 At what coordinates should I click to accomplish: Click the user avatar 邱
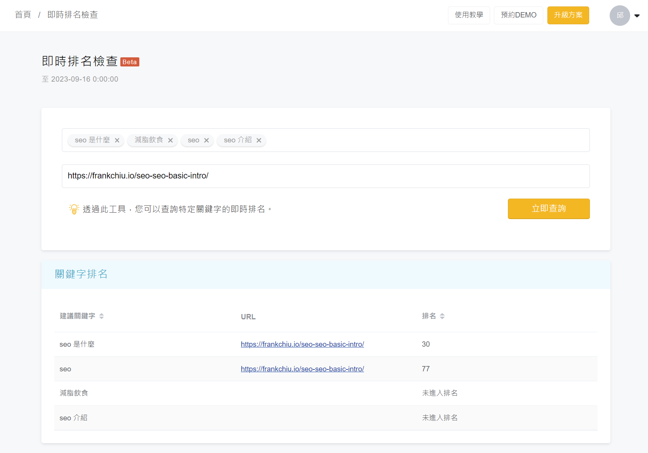pyautogui.click(x=620, y=16)
